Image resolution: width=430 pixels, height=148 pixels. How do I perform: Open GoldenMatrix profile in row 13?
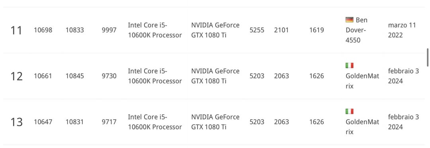pyautogui.click(x=362, y=127)
